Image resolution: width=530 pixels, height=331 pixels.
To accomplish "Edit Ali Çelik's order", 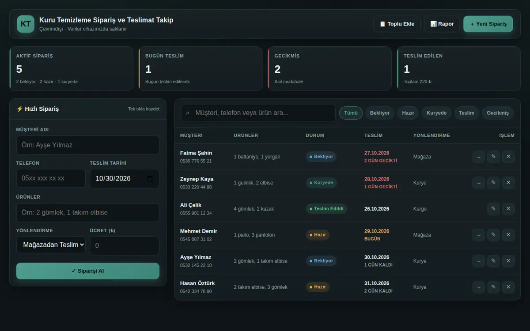I will coord(493,209).
